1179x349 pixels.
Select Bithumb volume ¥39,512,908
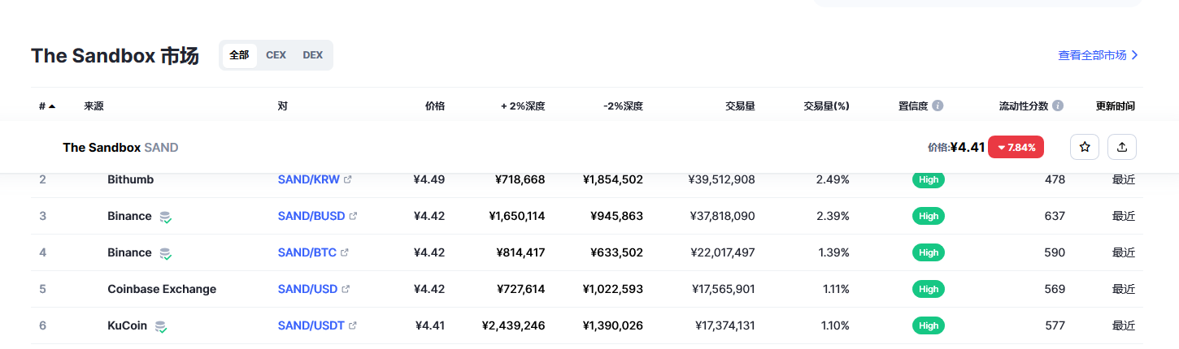point(721,179)
